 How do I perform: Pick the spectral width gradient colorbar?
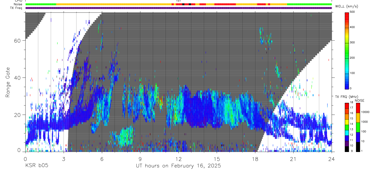tap(347, 50)
